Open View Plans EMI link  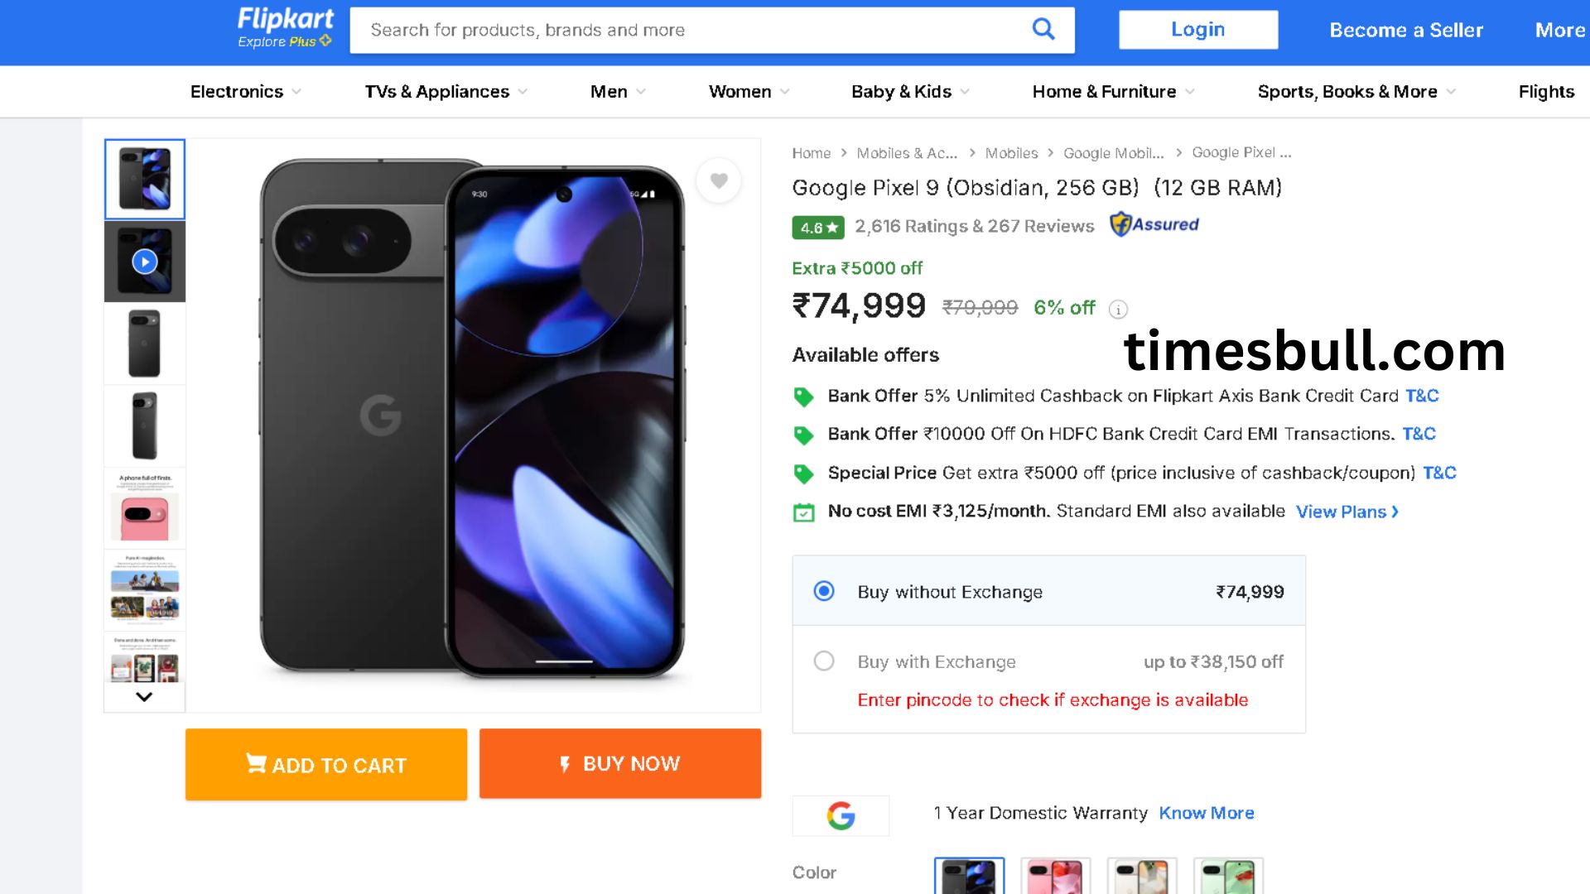pos(1347,512)
